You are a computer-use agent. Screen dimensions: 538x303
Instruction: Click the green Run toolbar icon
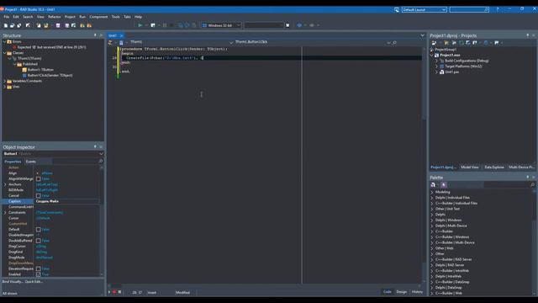(x=140, y=25)
